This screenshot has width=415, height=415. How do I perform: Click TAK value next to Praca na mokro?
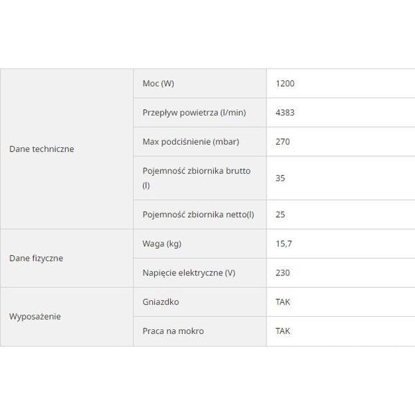tap(283, 331)
